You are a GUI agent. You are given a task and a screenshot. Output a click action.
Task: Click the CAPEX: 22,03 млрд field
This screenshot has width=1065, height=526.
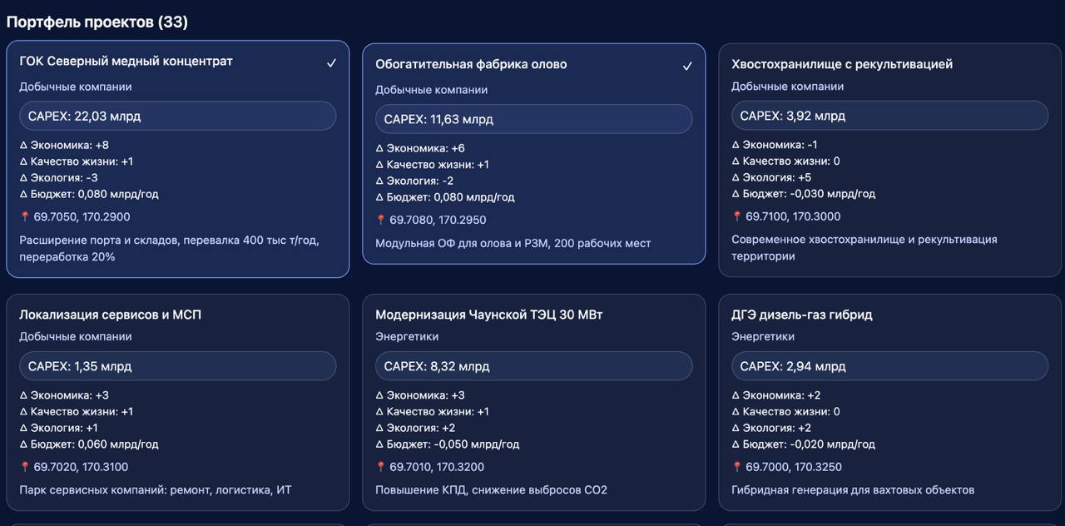point(177,117)
